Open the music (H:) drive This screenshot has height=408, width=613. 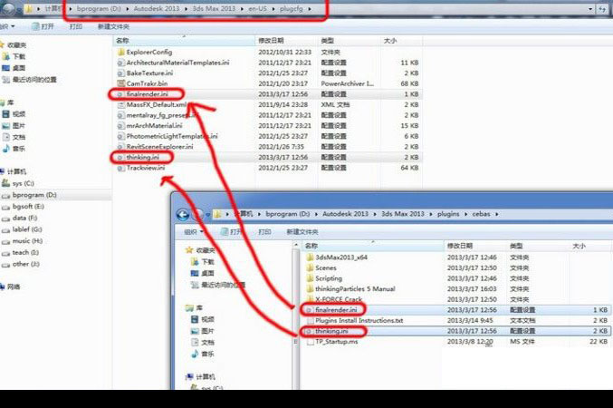pyautogui.click(x=23, y=241)
